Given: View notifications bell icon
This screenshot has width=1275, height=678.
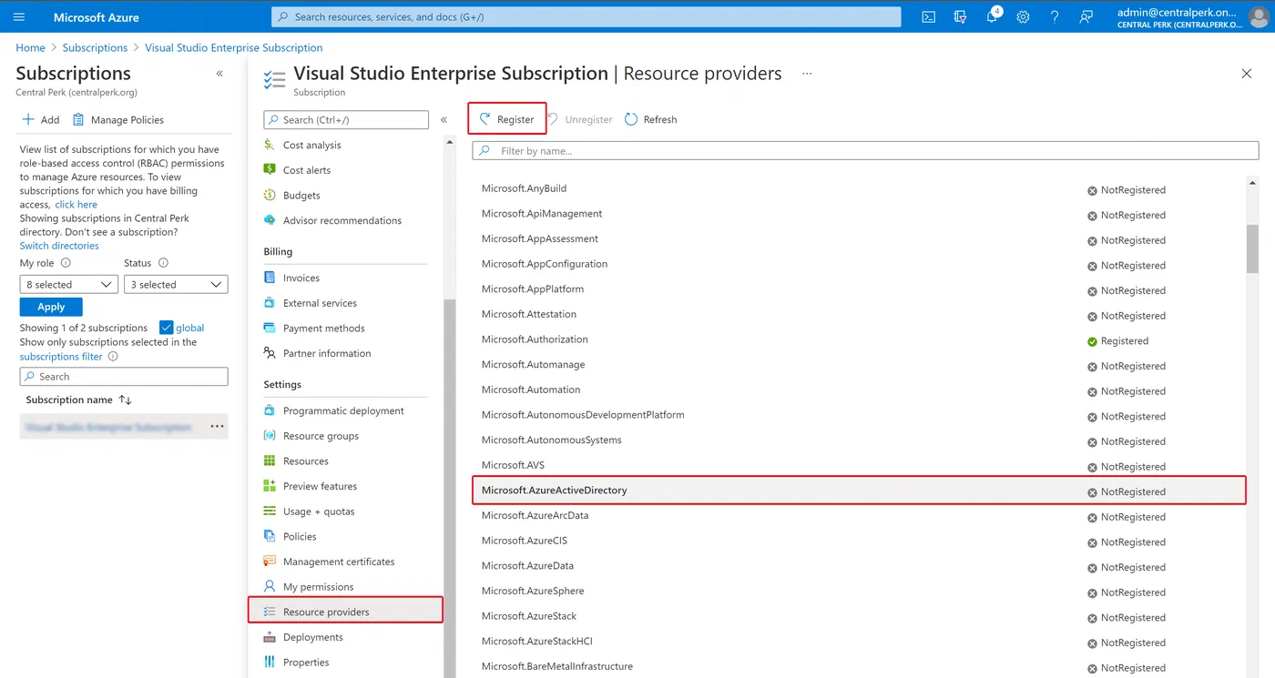Looking at the screenshot, I should [992, 16].
